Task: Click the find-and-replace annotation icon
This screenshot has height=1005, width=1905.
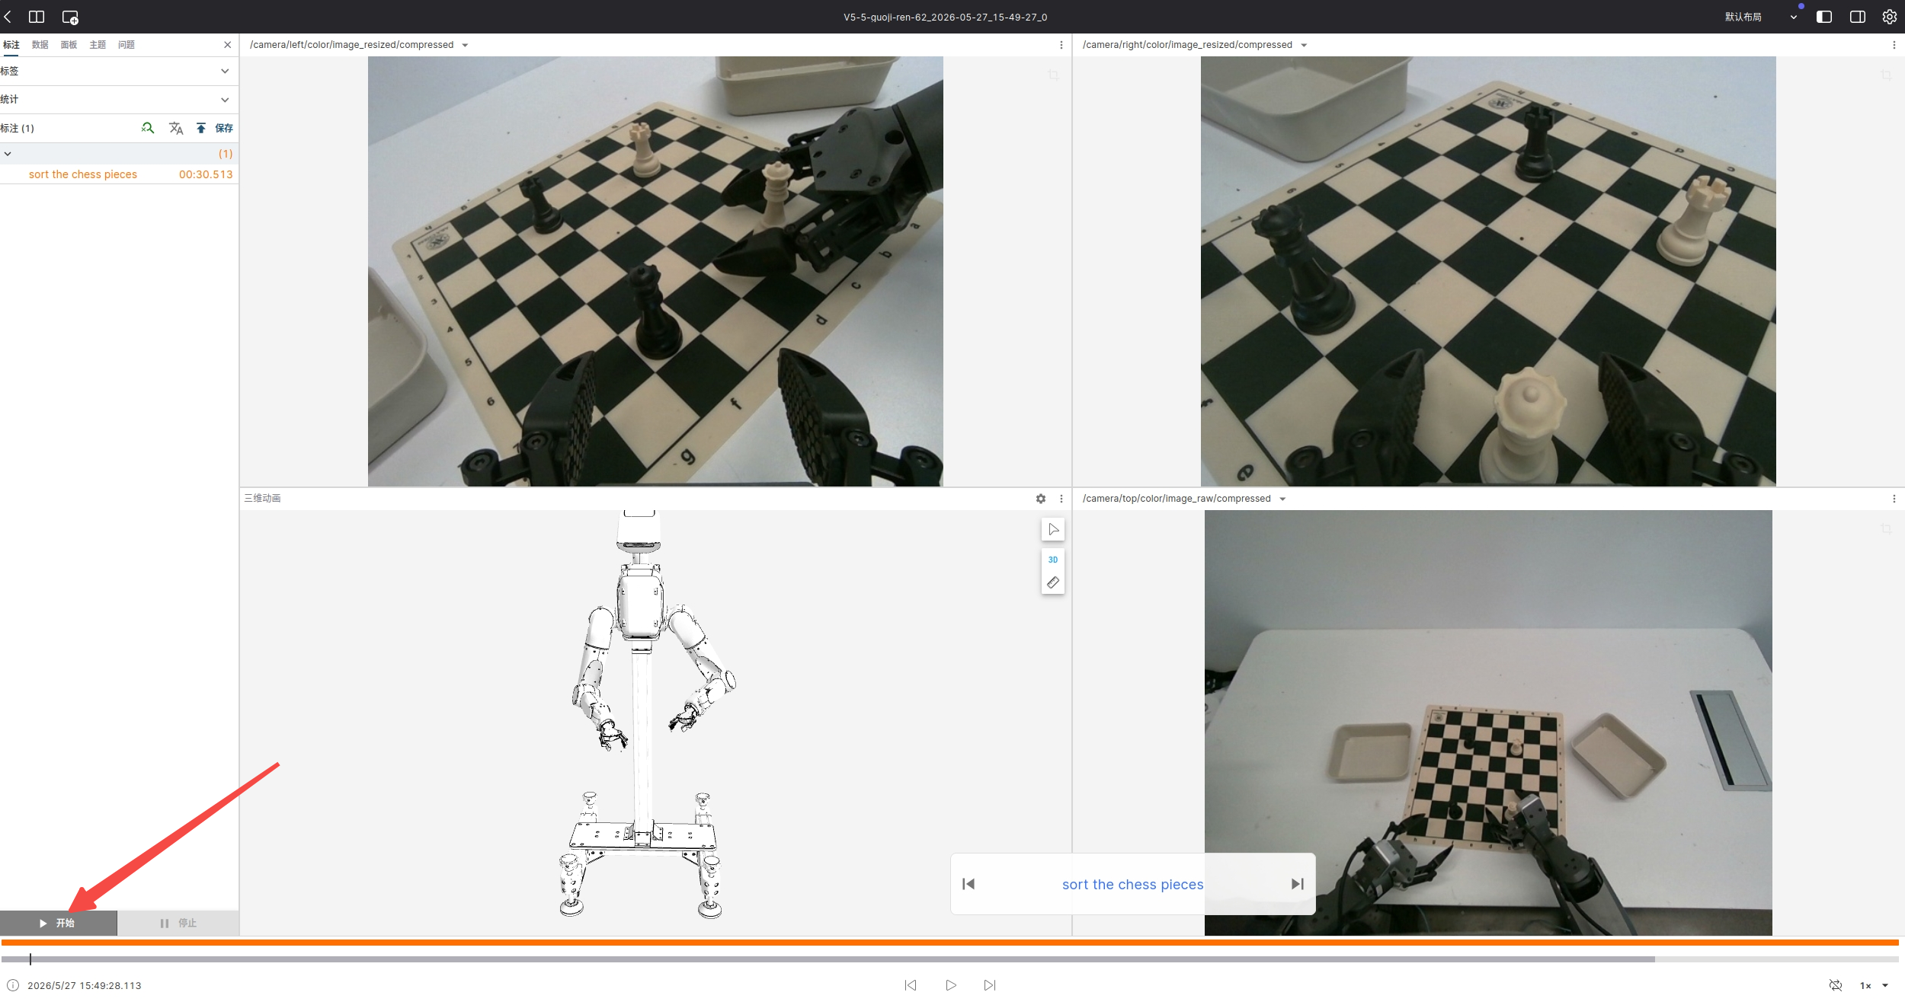Action: 148,128
